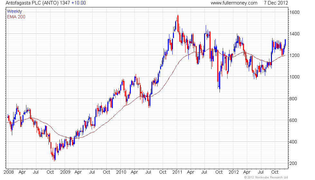Select the Weekly timeframe label

click(14, 12)
